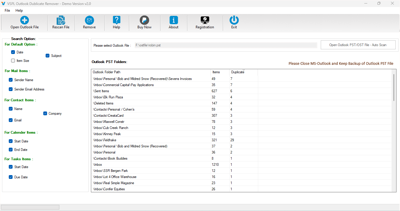The image size is (400, 211).
Task: Click the Remove envelope icon
Action: click(89, 20)
